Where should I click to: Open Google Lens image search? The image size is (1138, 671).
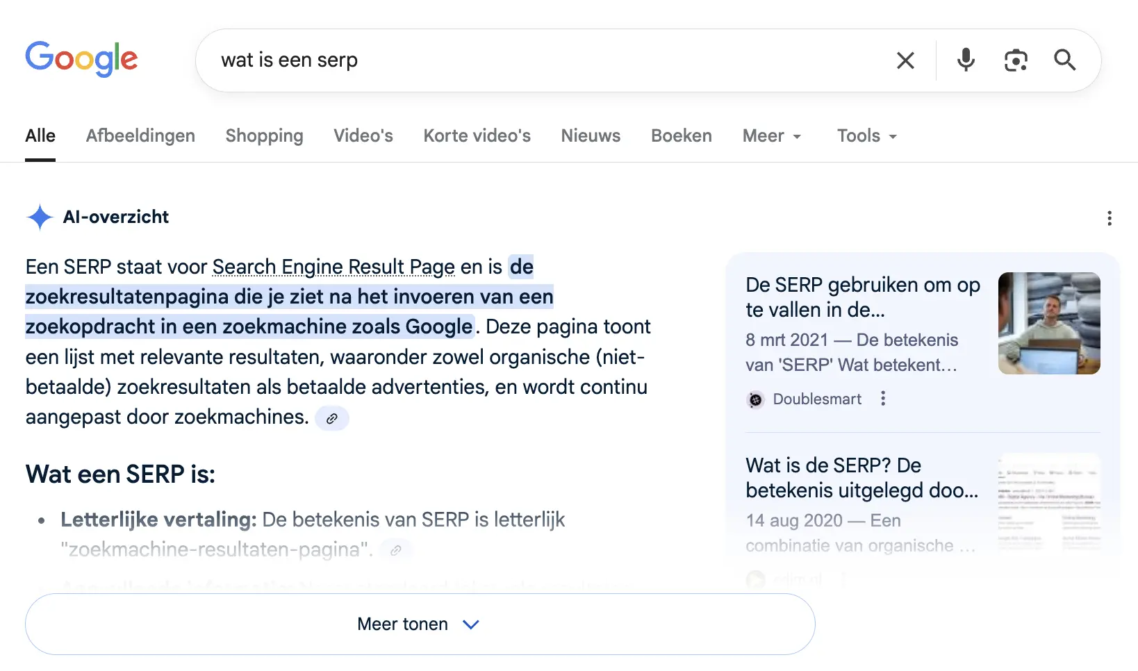[x=1016, y=60]
